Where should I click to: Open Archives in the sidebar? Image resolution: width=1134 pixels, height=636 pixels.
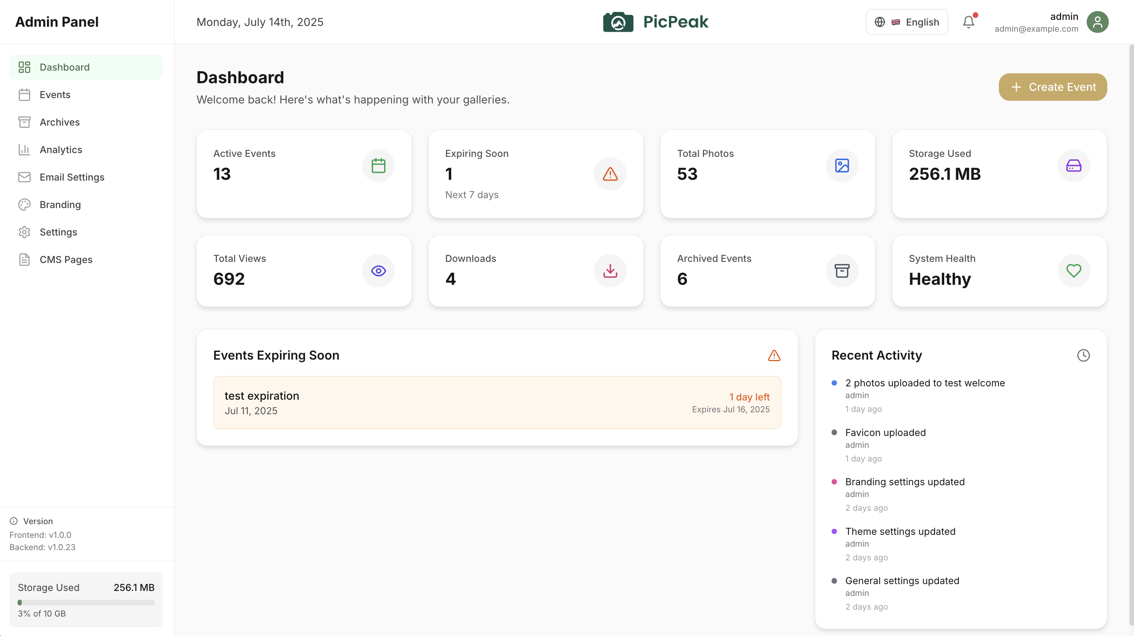click(86, 123)
